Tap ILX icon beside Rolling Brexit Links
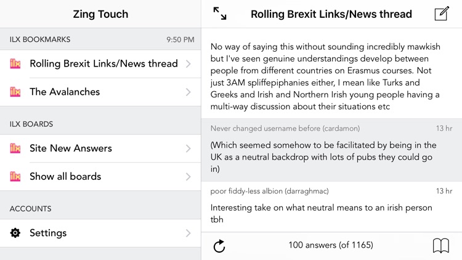This screenshot has width=462, height=260. [x=15, y=63]
